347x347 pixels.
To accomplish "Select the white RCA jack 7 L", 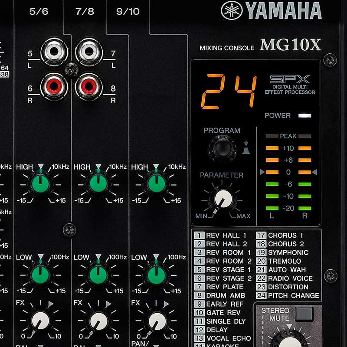I will [89, 52].
